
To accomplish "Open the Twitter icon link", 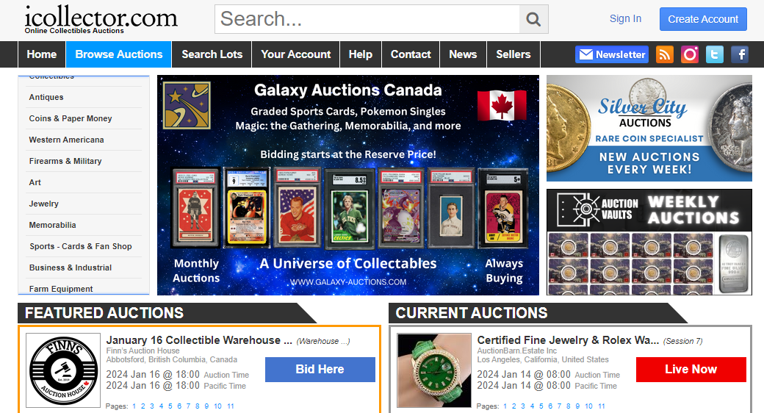I will click(x=714, y=54).
